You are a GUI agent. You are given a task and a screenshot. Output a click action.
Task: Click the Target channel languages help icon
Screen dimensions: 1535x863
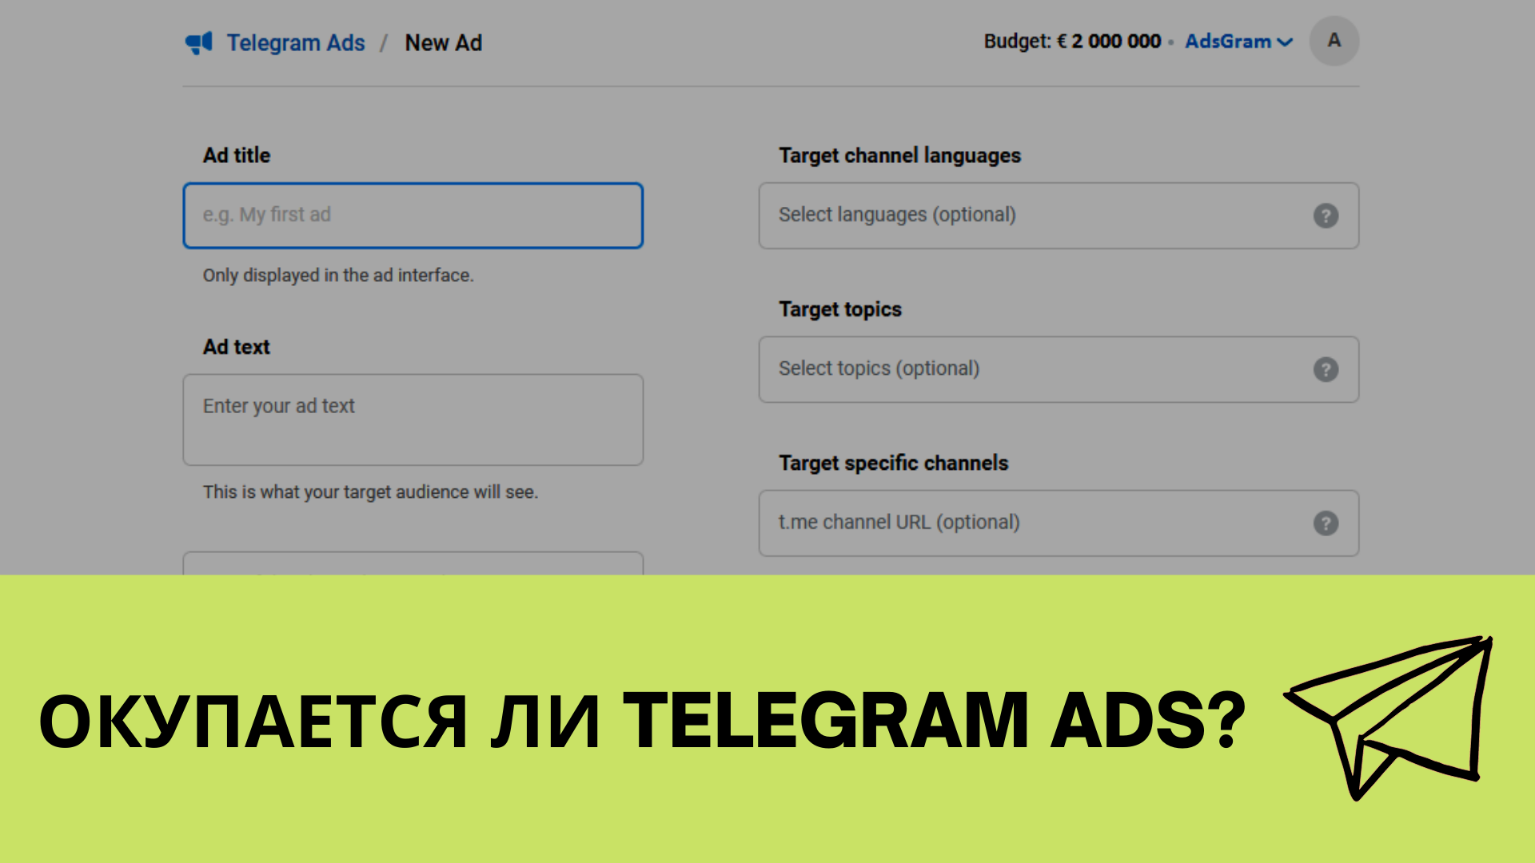point(1326,216)
